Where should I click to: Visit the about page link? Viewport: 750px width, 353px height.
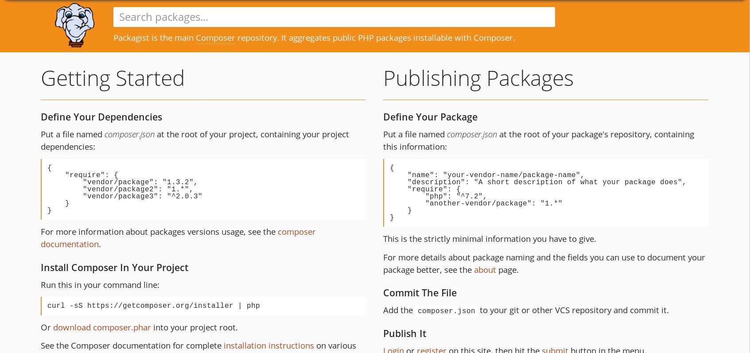(485, 270)
